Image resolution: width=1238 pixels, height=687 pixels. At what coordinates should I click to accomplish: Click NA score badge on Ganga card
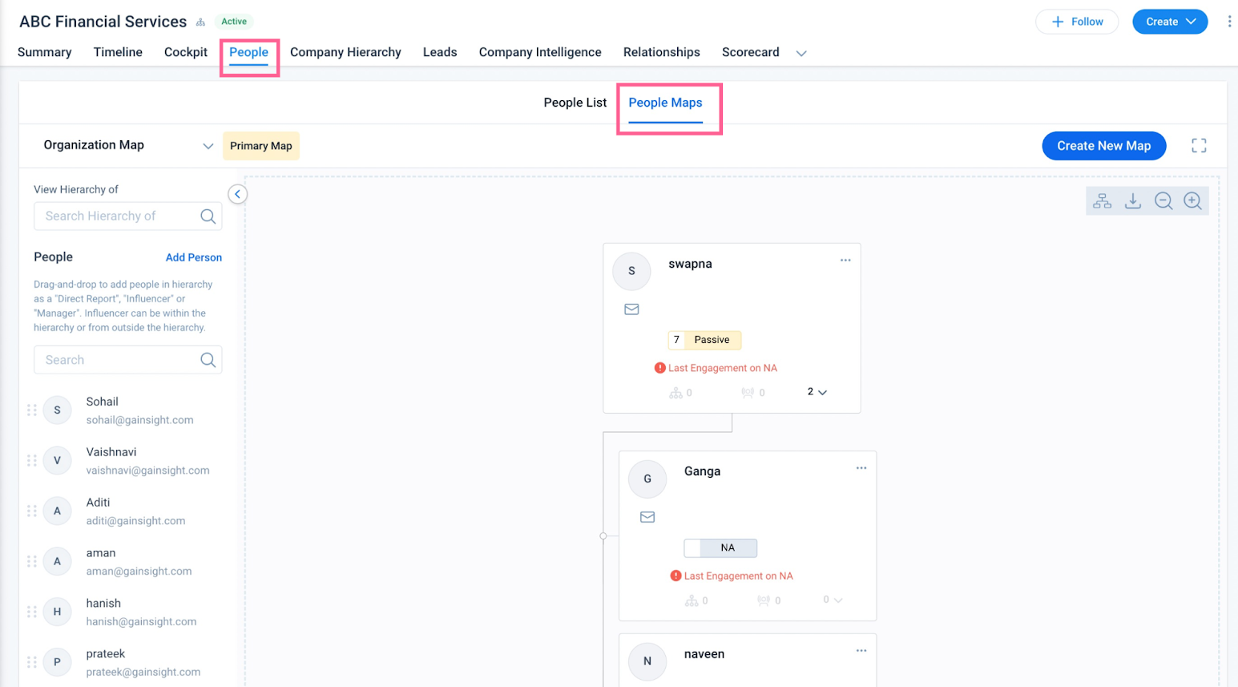pyautogui.click(x=720, y=548)
